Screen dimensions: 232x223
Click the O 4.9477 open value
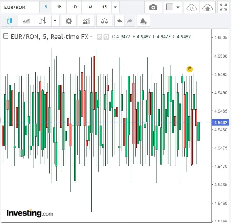121,37
